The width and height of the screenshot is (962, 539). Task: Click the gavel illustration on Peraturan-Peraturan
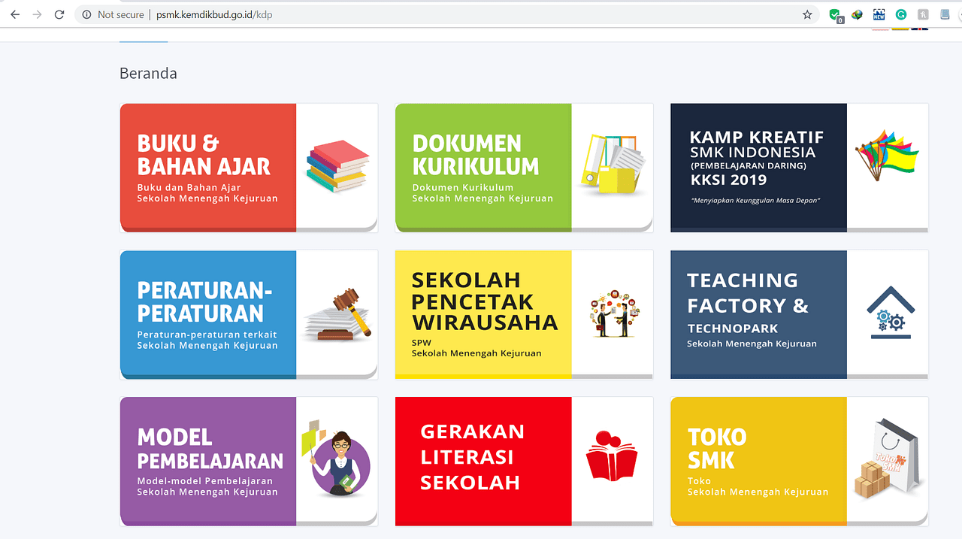coord(338,314)
